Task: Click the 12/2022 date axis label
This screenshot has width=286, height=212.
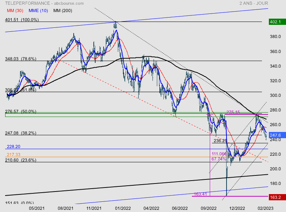Action: (237, 208)
